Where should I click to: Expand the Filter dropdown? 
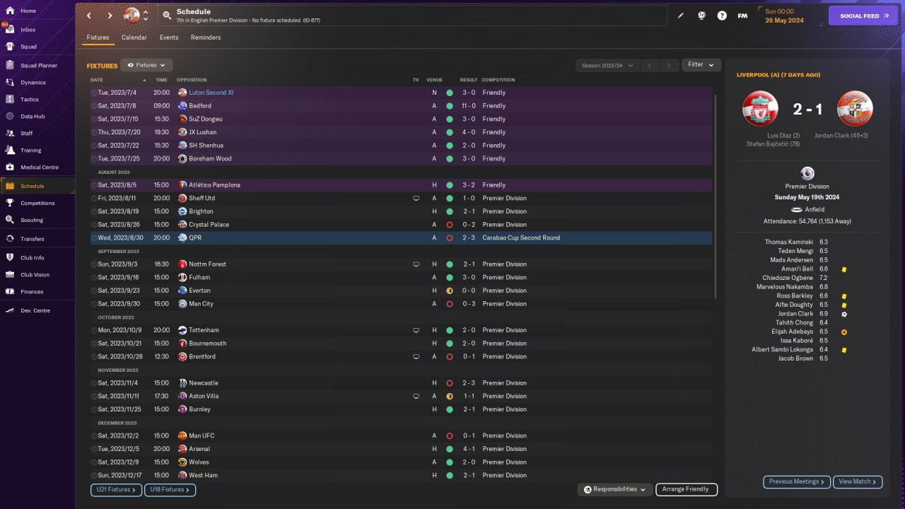[x=701, y=65]
